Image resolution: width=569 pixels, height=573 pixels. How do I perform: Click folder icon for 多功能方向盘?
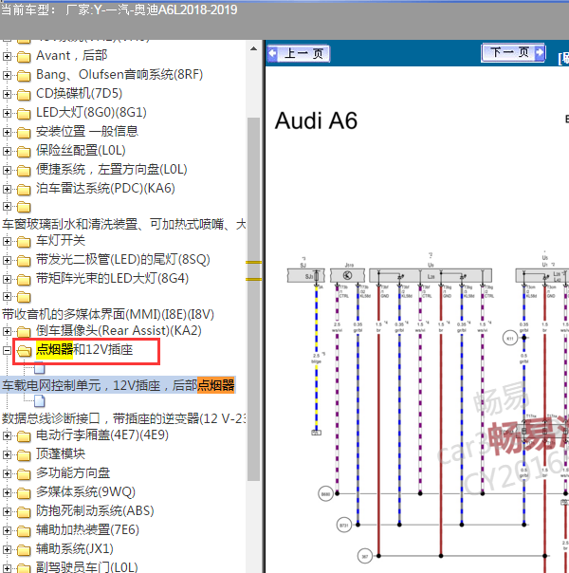tap(24, 474)
